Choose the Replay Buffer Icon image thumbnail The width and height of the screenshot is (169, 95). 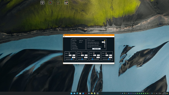94,53
